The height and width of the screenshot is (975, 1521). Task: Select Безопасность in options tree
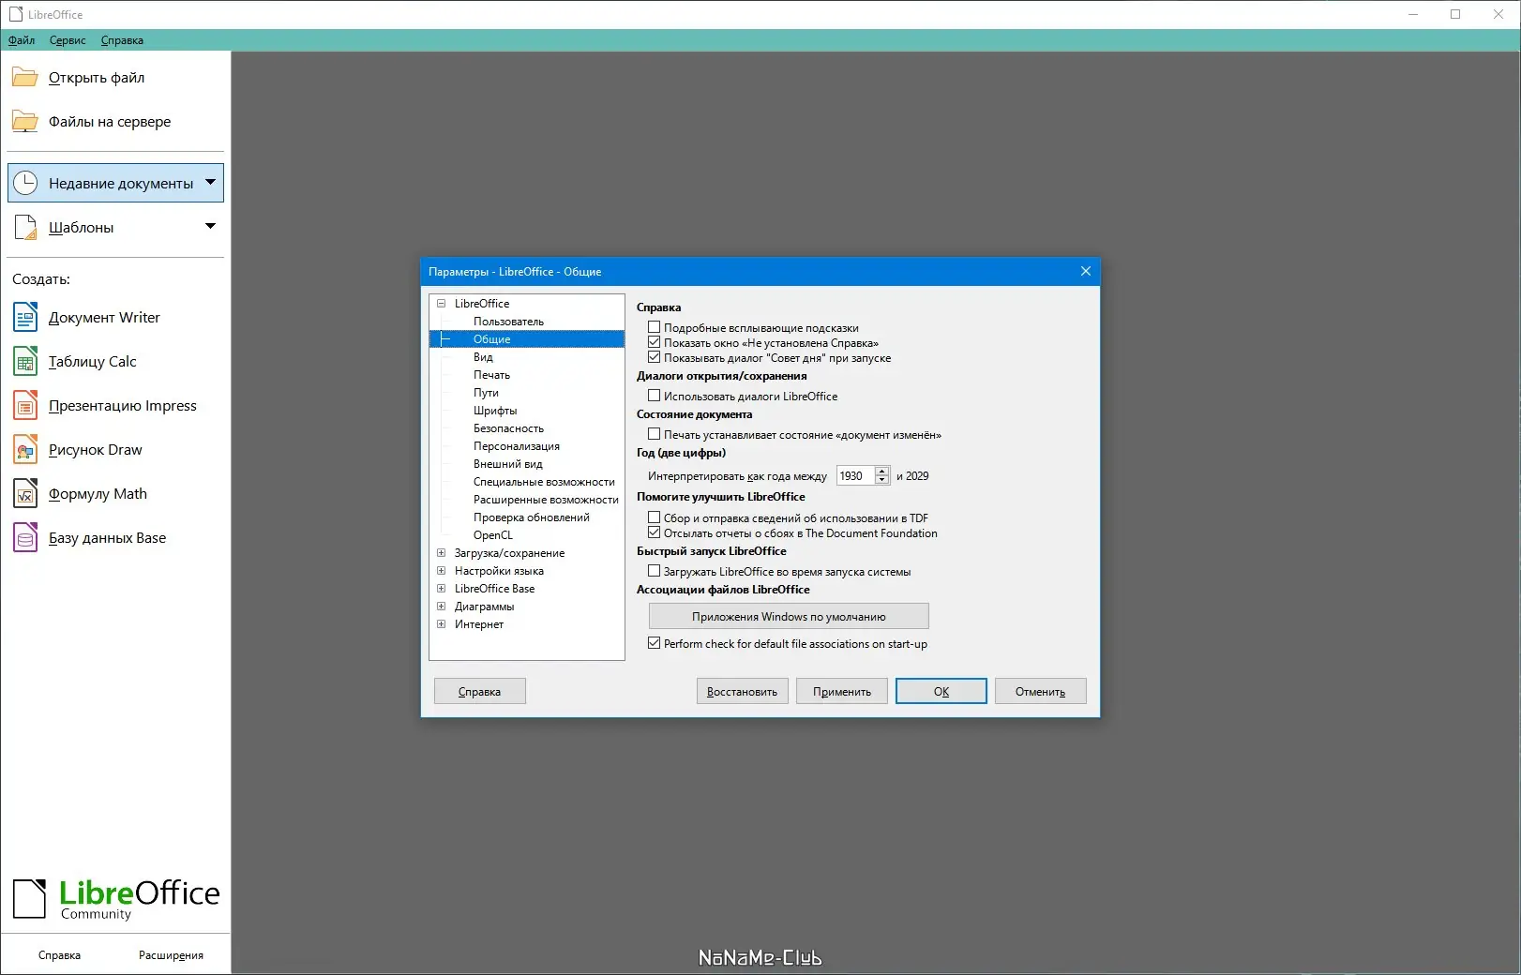[508, 427]
